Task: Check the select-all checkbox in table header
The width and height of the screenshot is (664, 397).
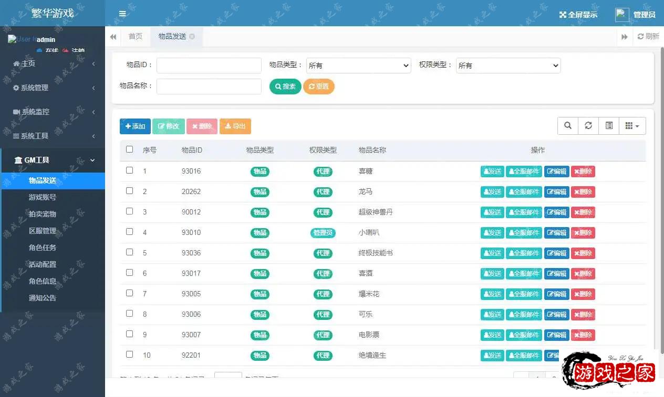Action: [130, 149]
